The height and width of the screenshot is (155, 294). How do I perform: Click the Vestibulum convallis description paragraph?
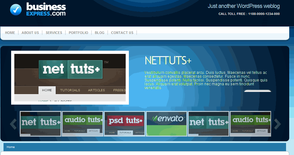tap(206, 80)
